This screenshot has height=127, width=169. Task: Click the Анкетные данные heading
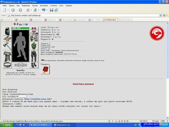(83, 84)
